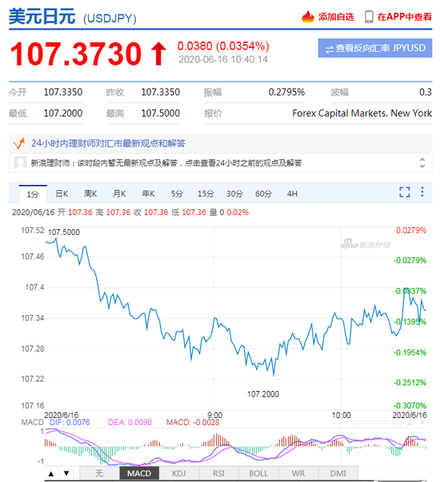Click the swap arrows icon on the JPYUSD button
Image resolution: width=440 pixels, height=482 pixels.
pos(329,50)
